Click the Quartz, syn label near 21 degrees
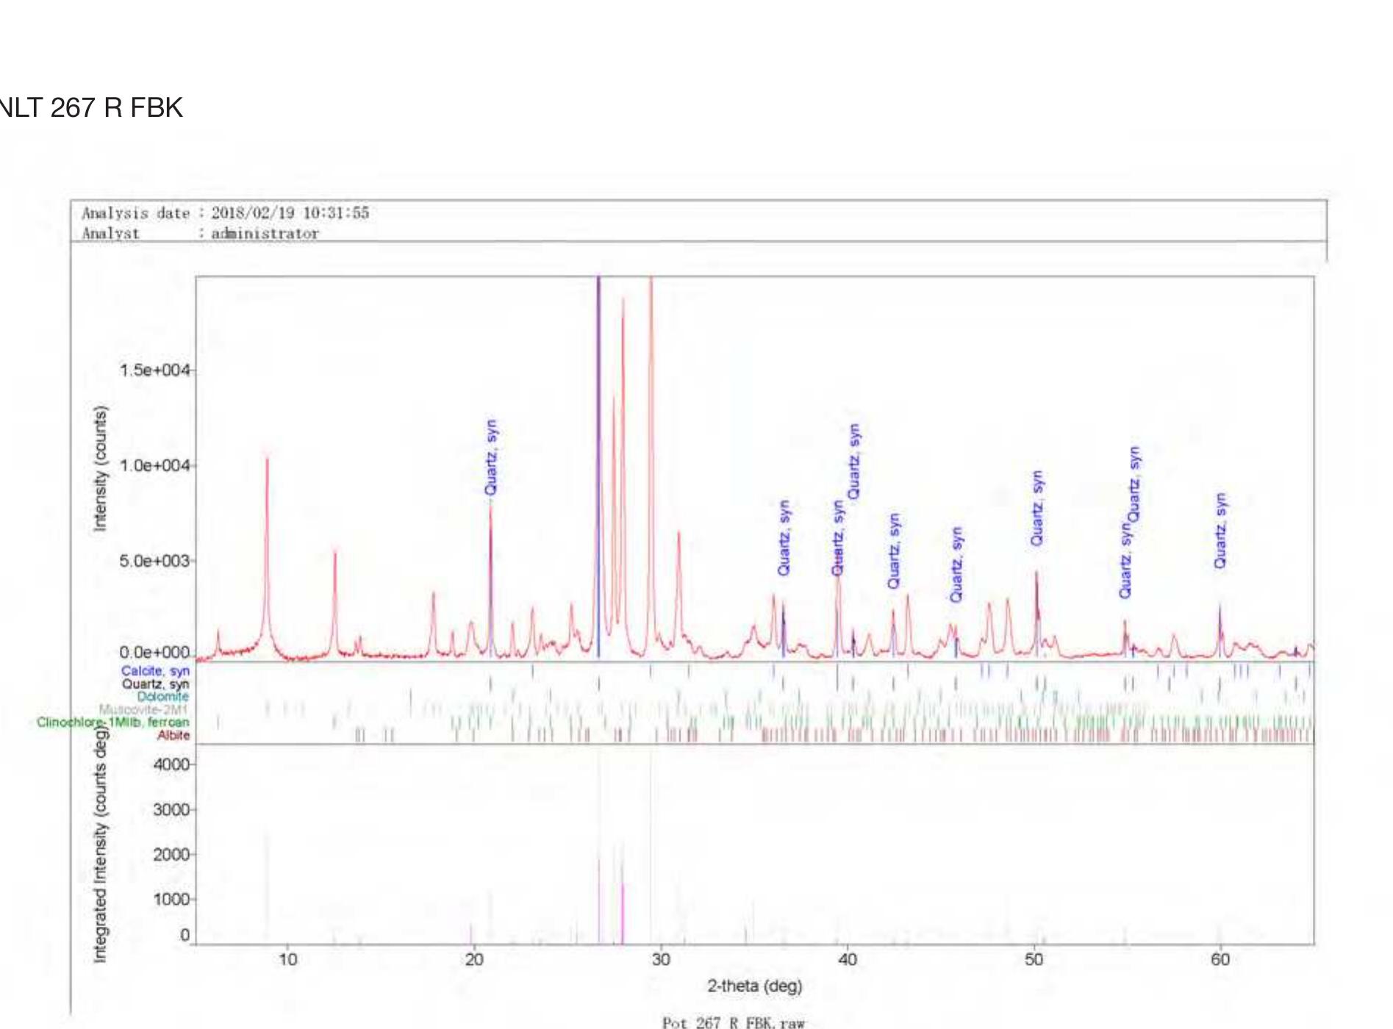 tap(491, 457)
